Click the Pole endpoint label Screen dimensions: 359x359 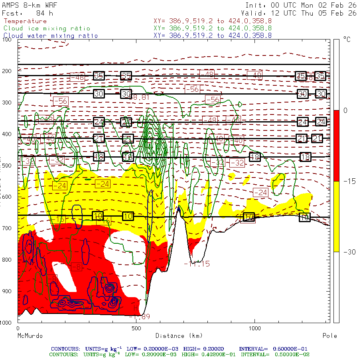[x=330, y=336]
